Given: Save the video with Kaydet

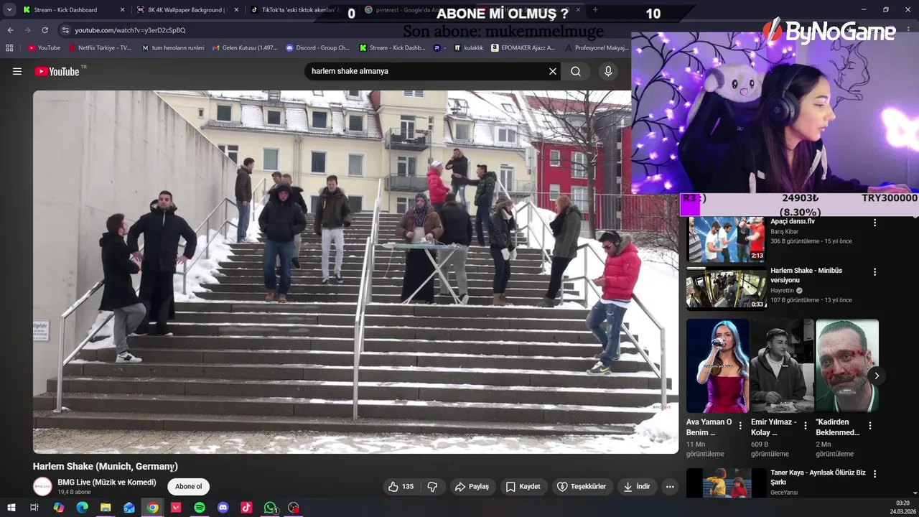Looking at the screenshot, I should pyautogui.click(x=523, y=487).
